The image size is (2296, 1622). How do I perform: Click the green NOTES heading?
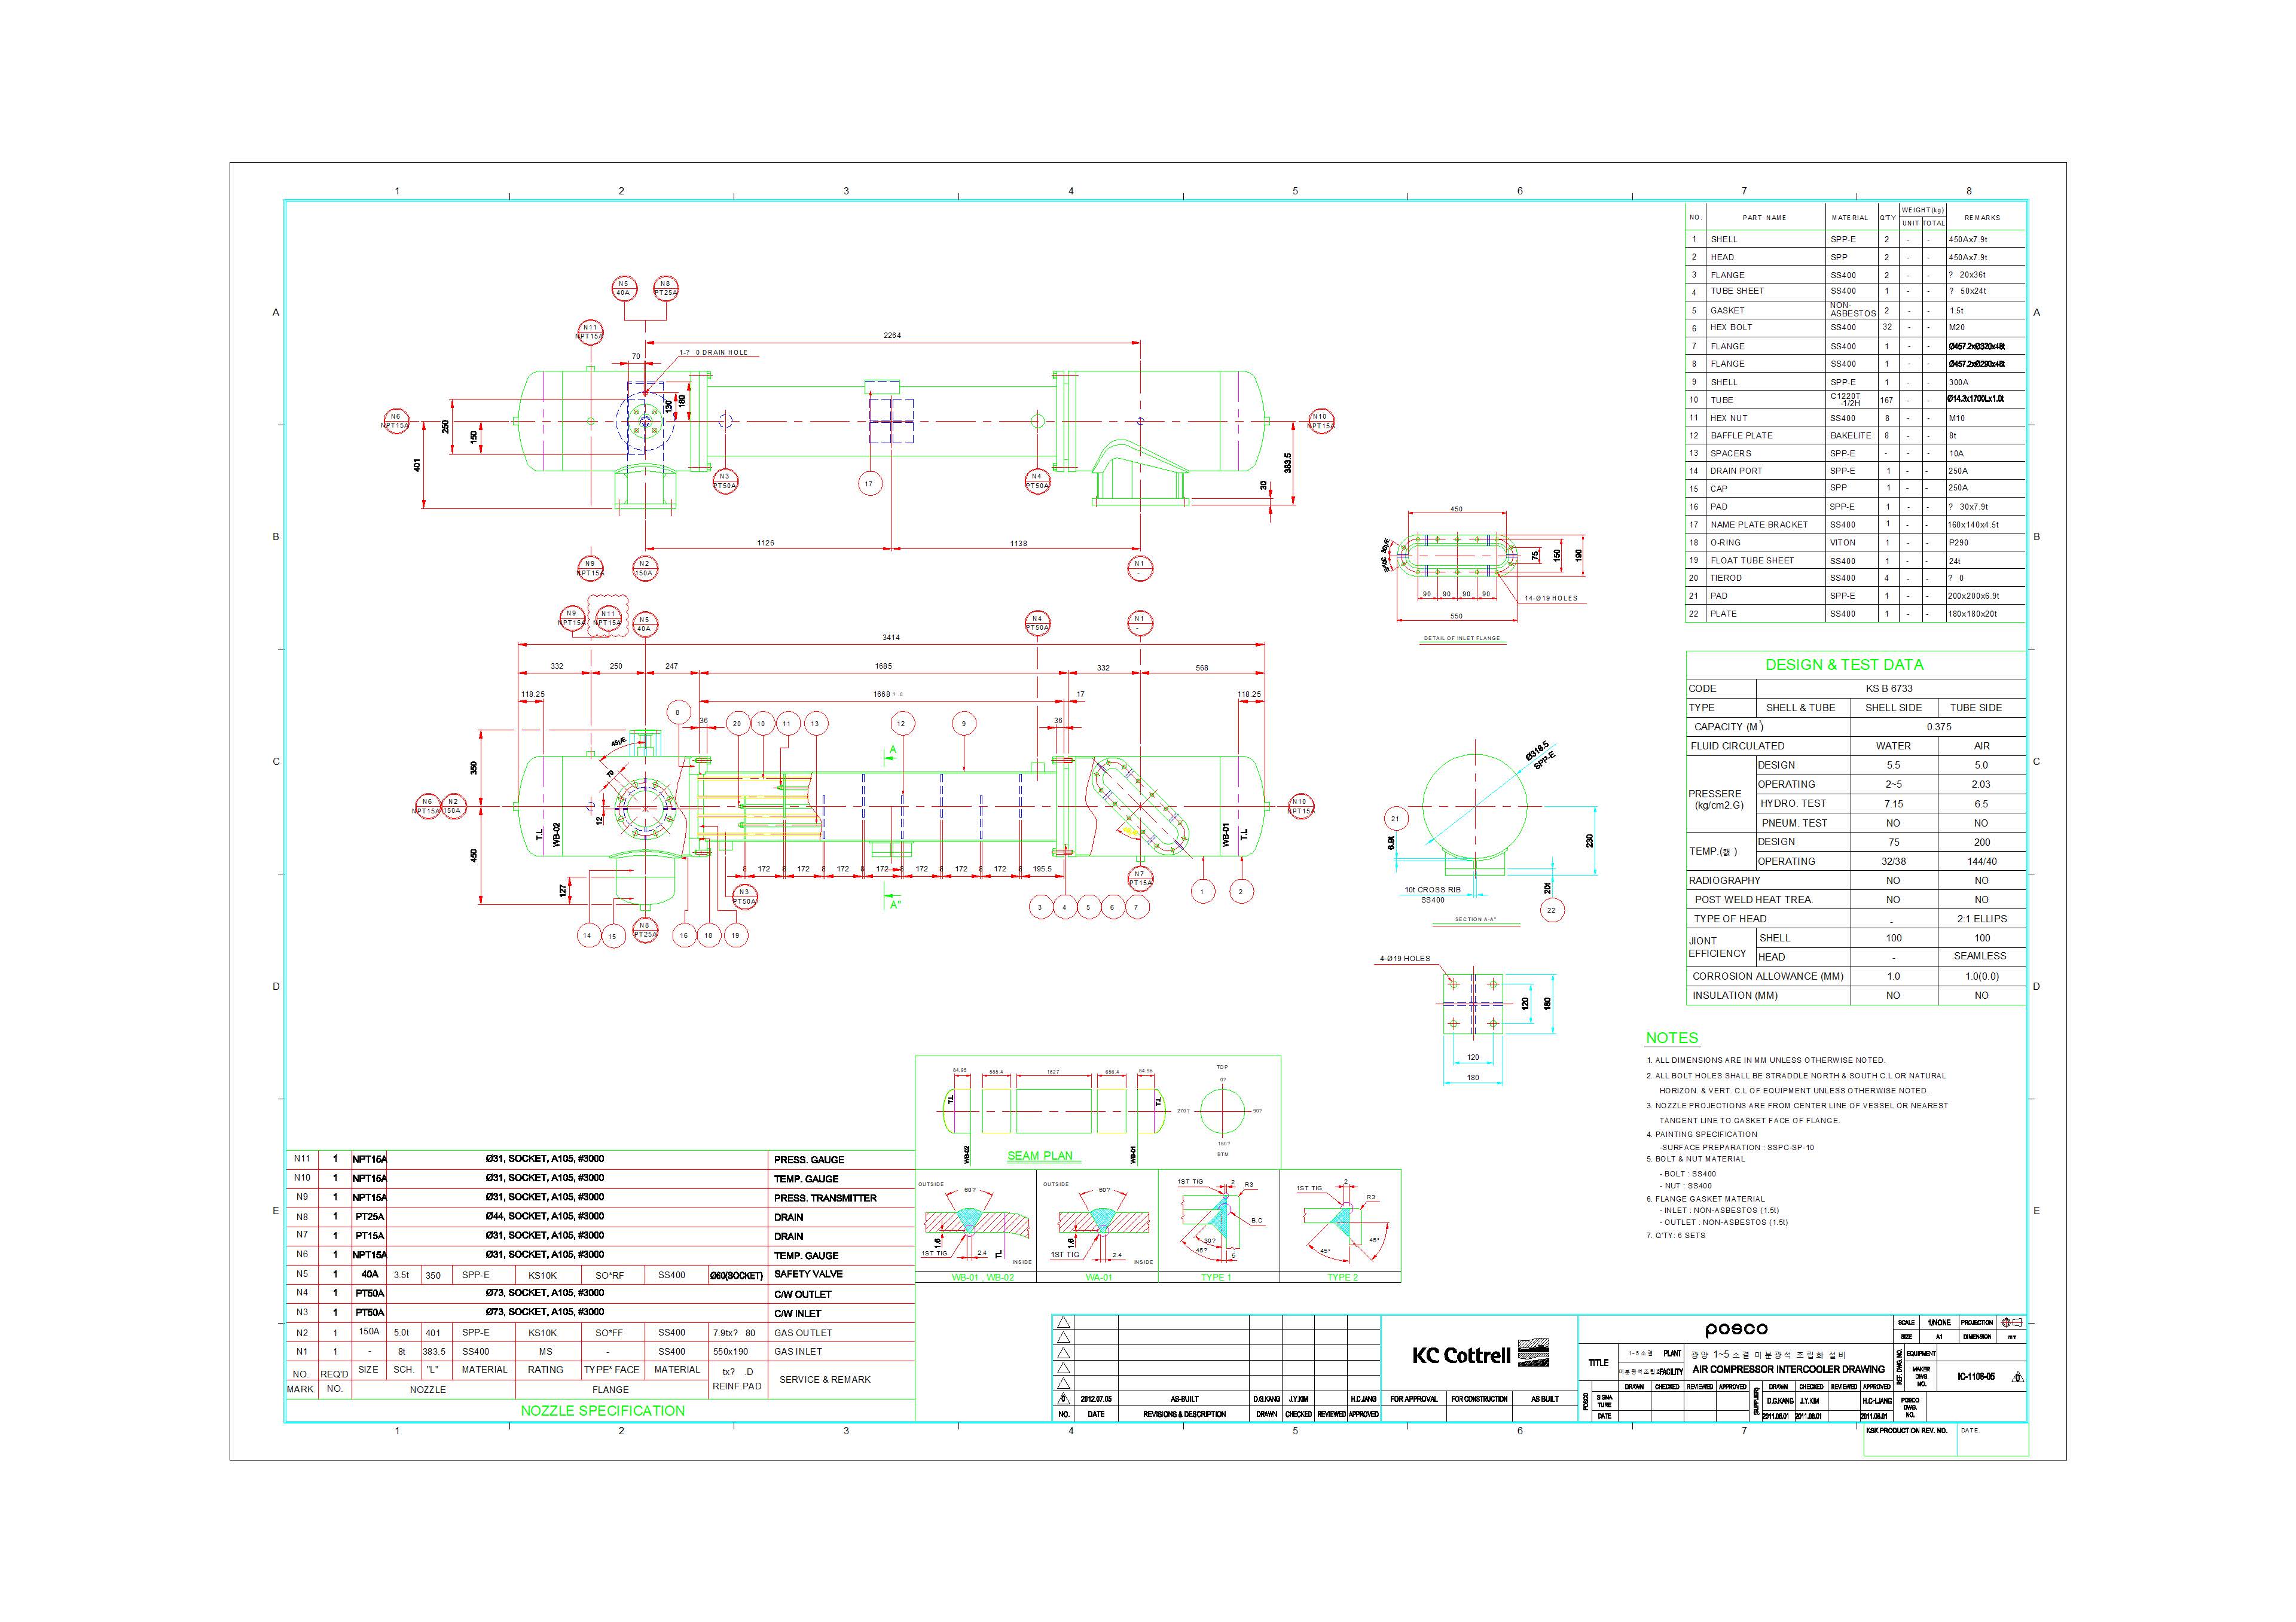pyautogui.click(x=1672, y=1038)
